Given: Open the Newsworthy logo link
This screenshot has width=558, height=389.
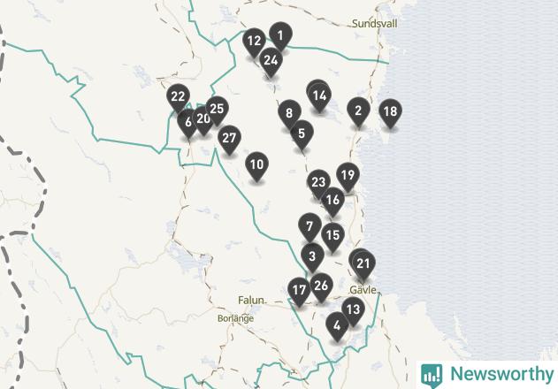Looking at the screenshot, I should point(487,375).
